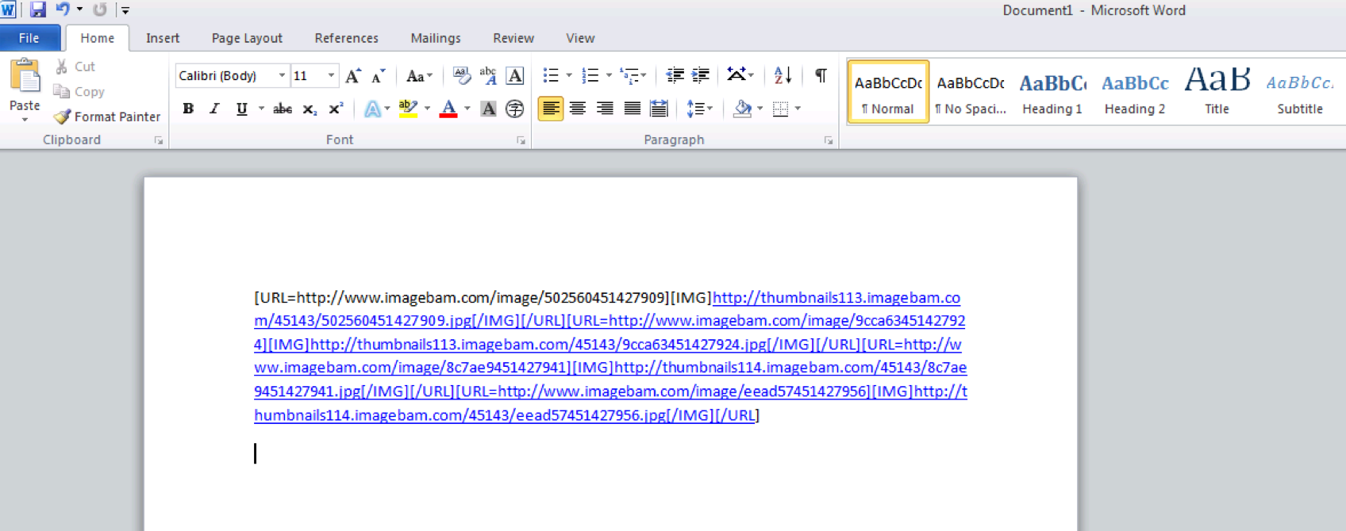Apply the Heading 1 style

(x=1052, y=91)
